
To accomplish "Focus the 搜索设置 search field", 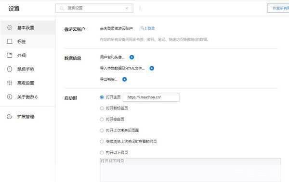I will pos(94,8).
